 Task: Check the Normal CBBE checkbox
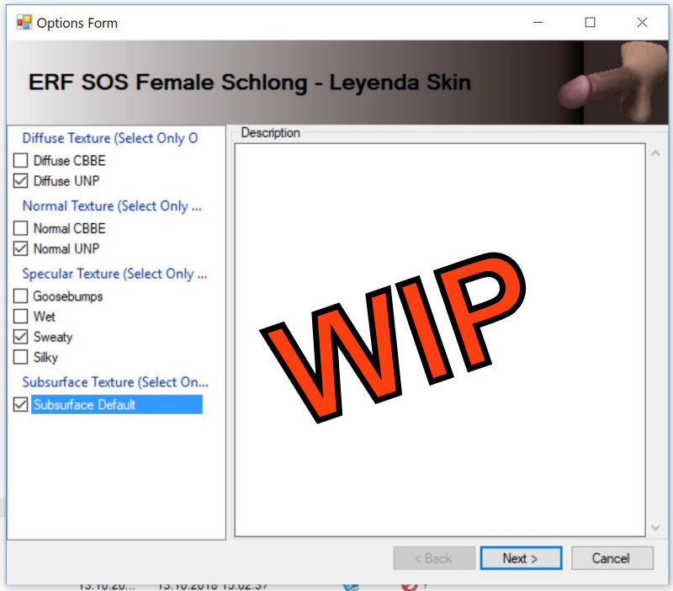pyautogui.click(x=20, y=228)
